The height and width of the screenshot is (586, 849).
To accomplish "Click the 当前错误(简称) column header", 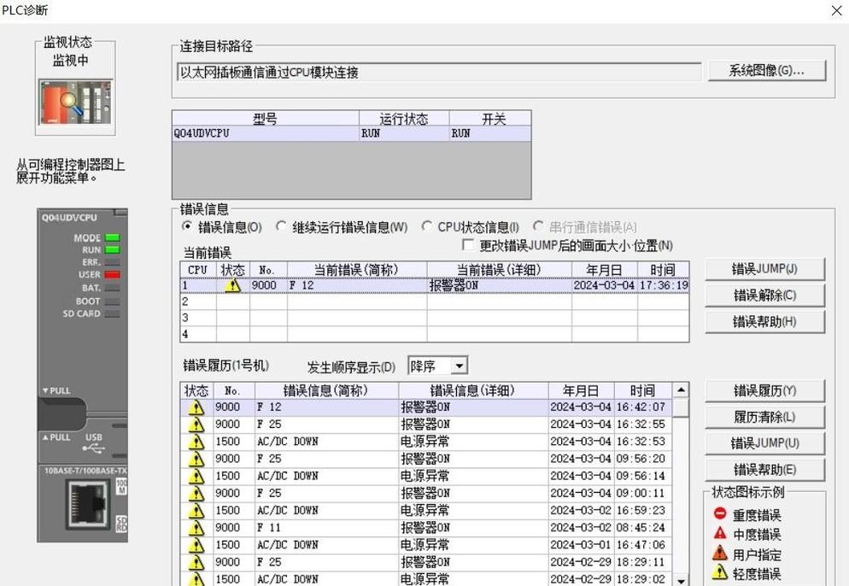I will pos(357,270).
